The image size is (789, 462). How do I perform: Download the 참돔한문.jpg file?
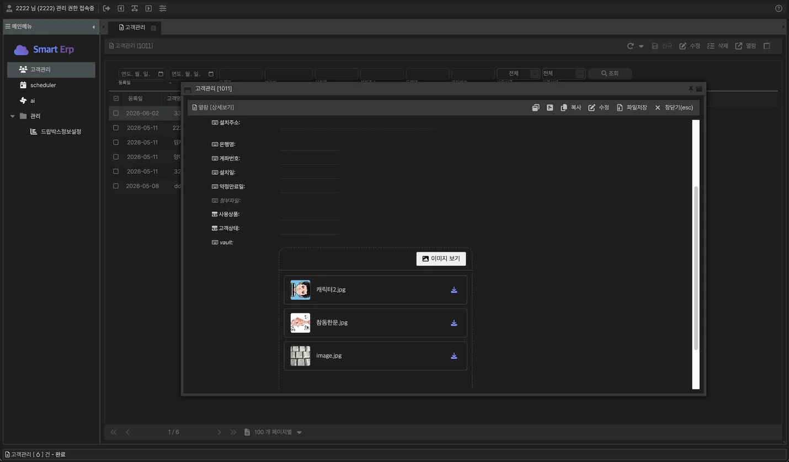454,323
